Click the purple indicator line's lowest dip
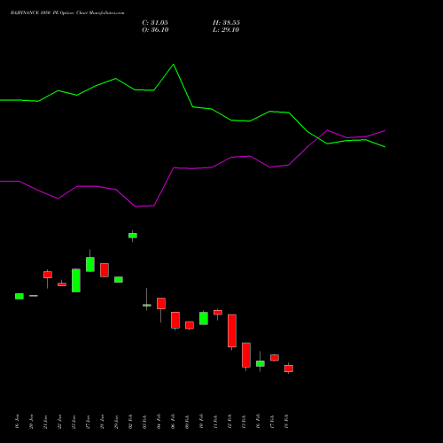The height and width of the screenshot is (443, 443). click(136, 206)
